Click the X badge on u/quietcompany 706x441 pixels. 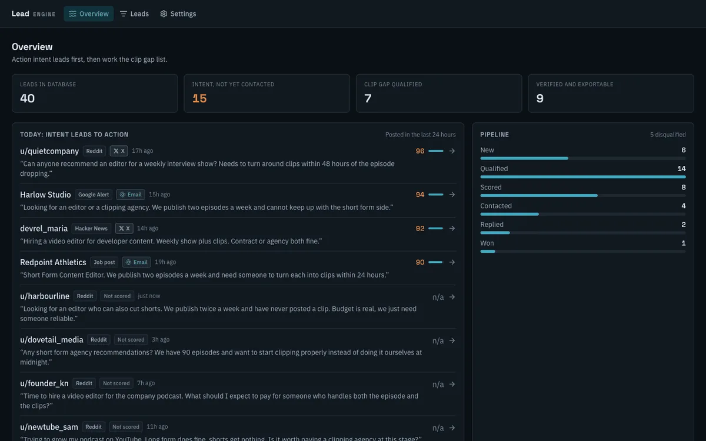[x=119, y=151]
